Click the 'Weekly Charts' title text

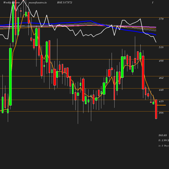(11, 2)
